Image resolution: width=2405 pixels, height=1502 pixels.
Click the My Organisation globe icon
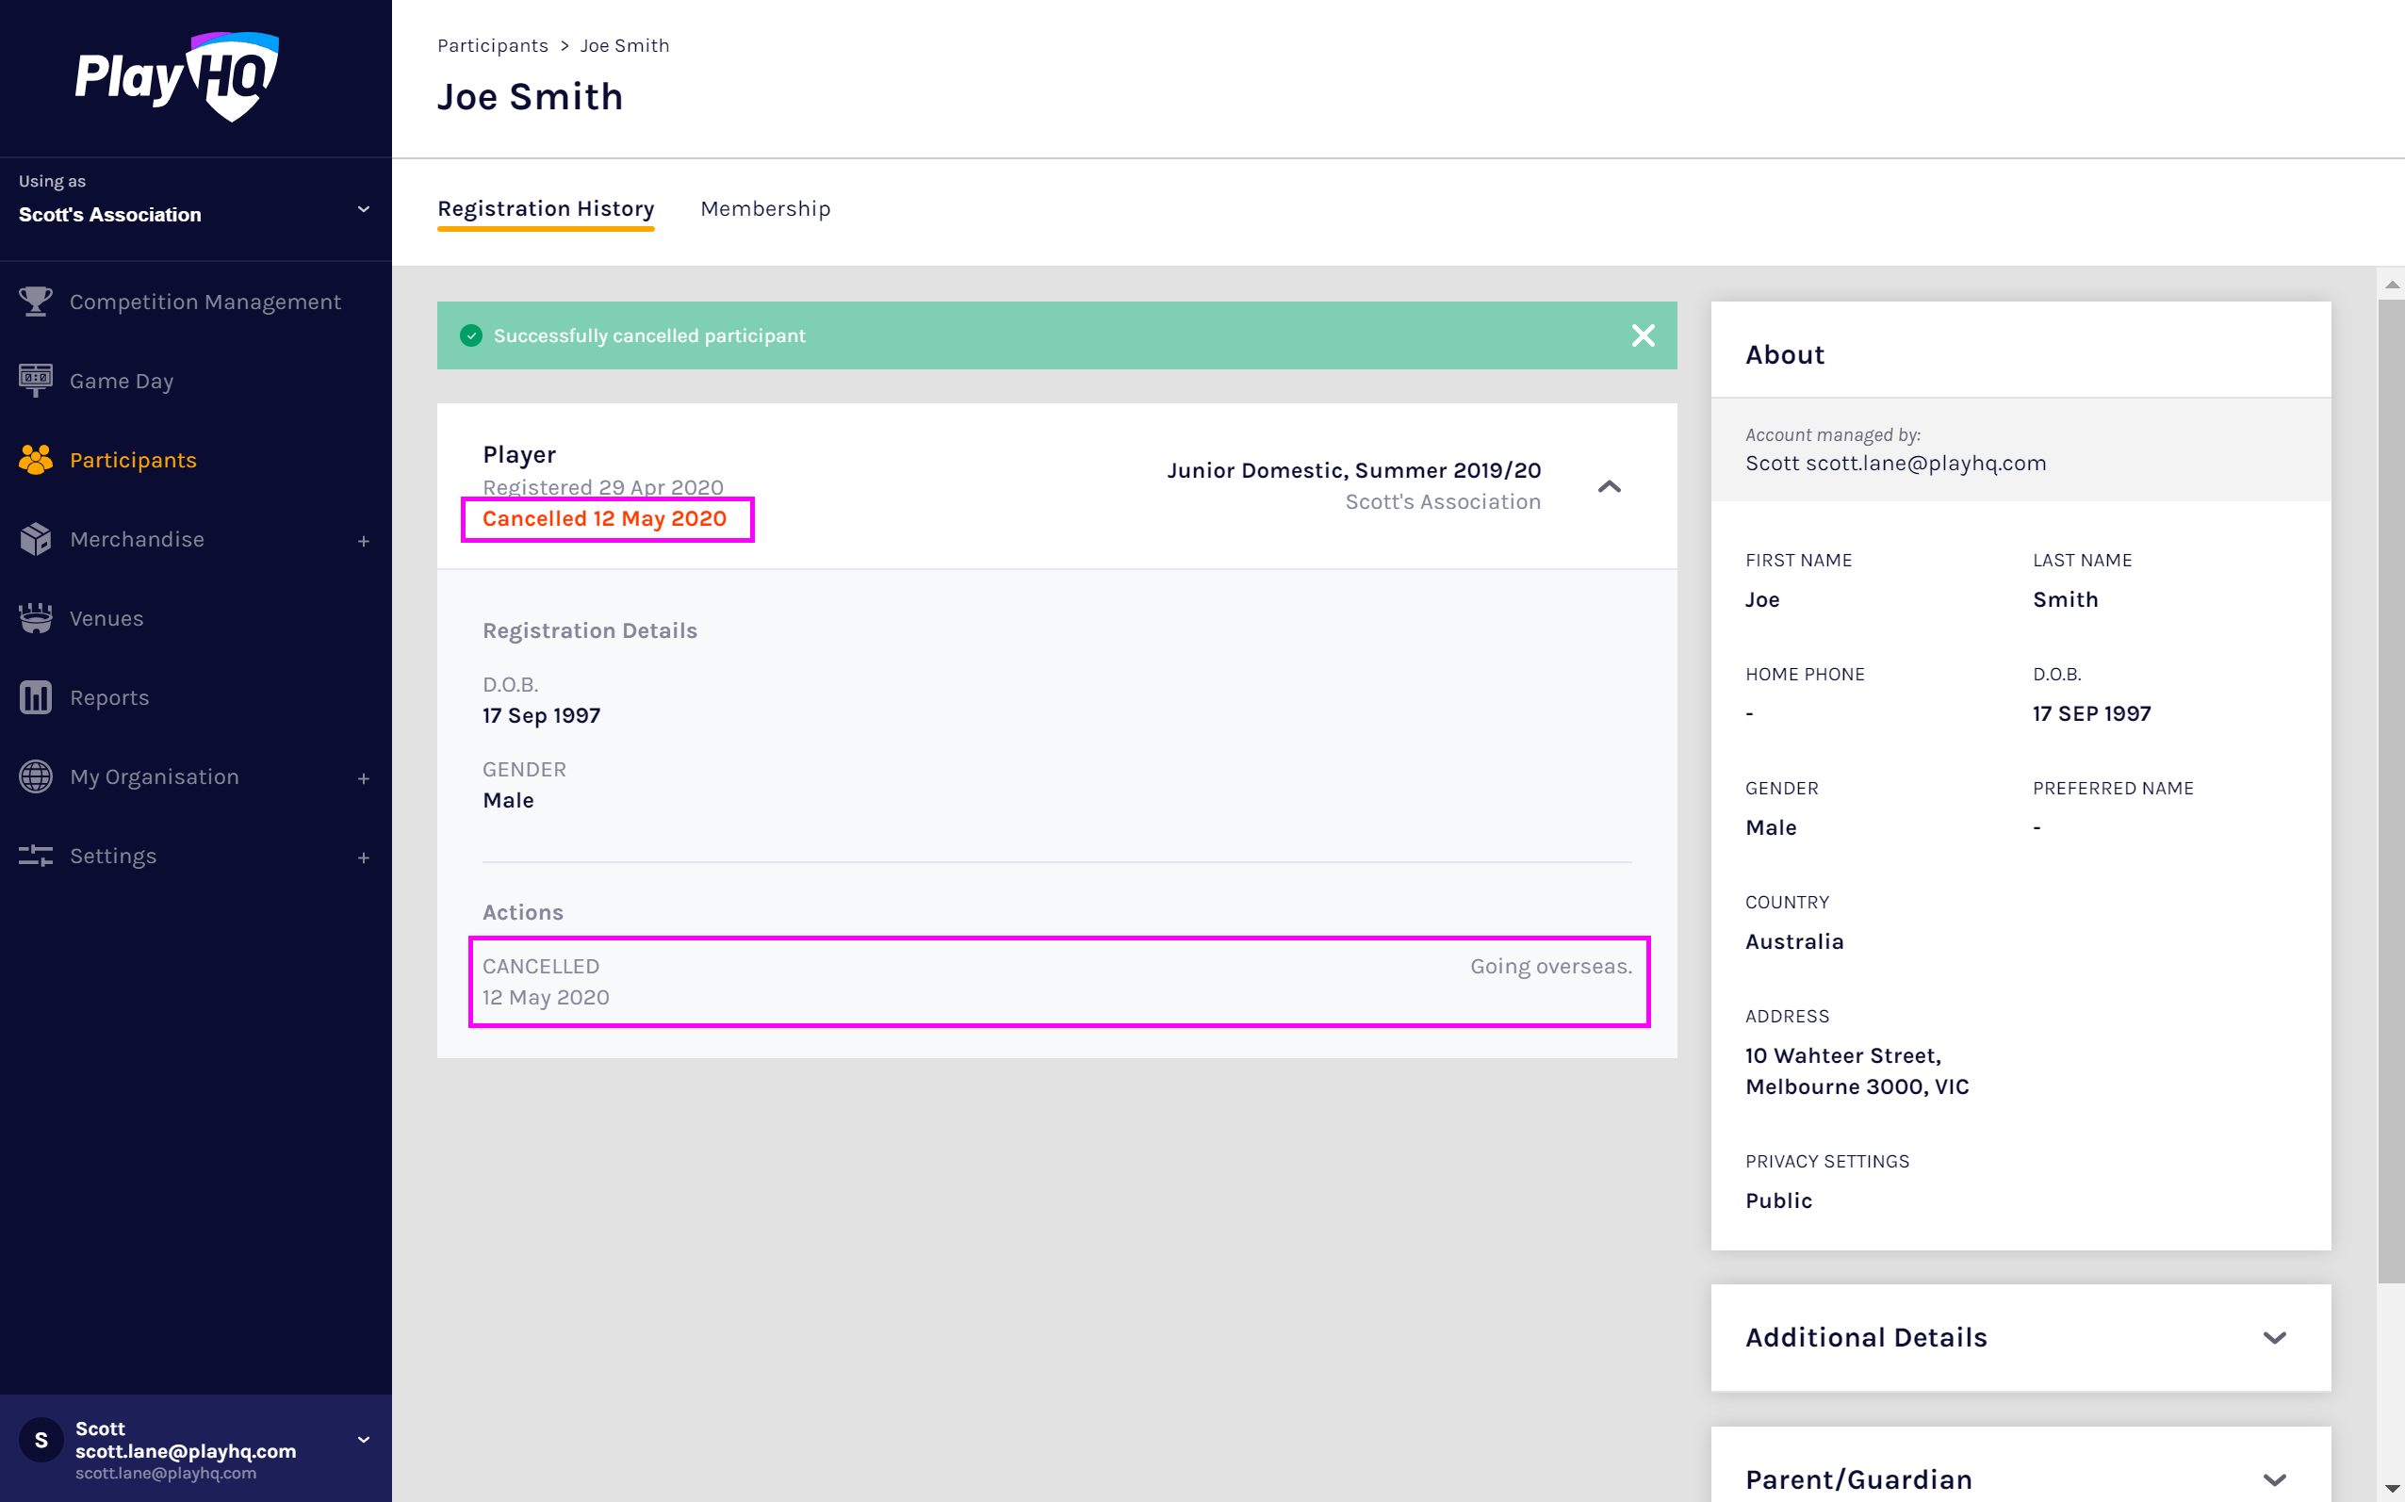(x=36, y=776)
